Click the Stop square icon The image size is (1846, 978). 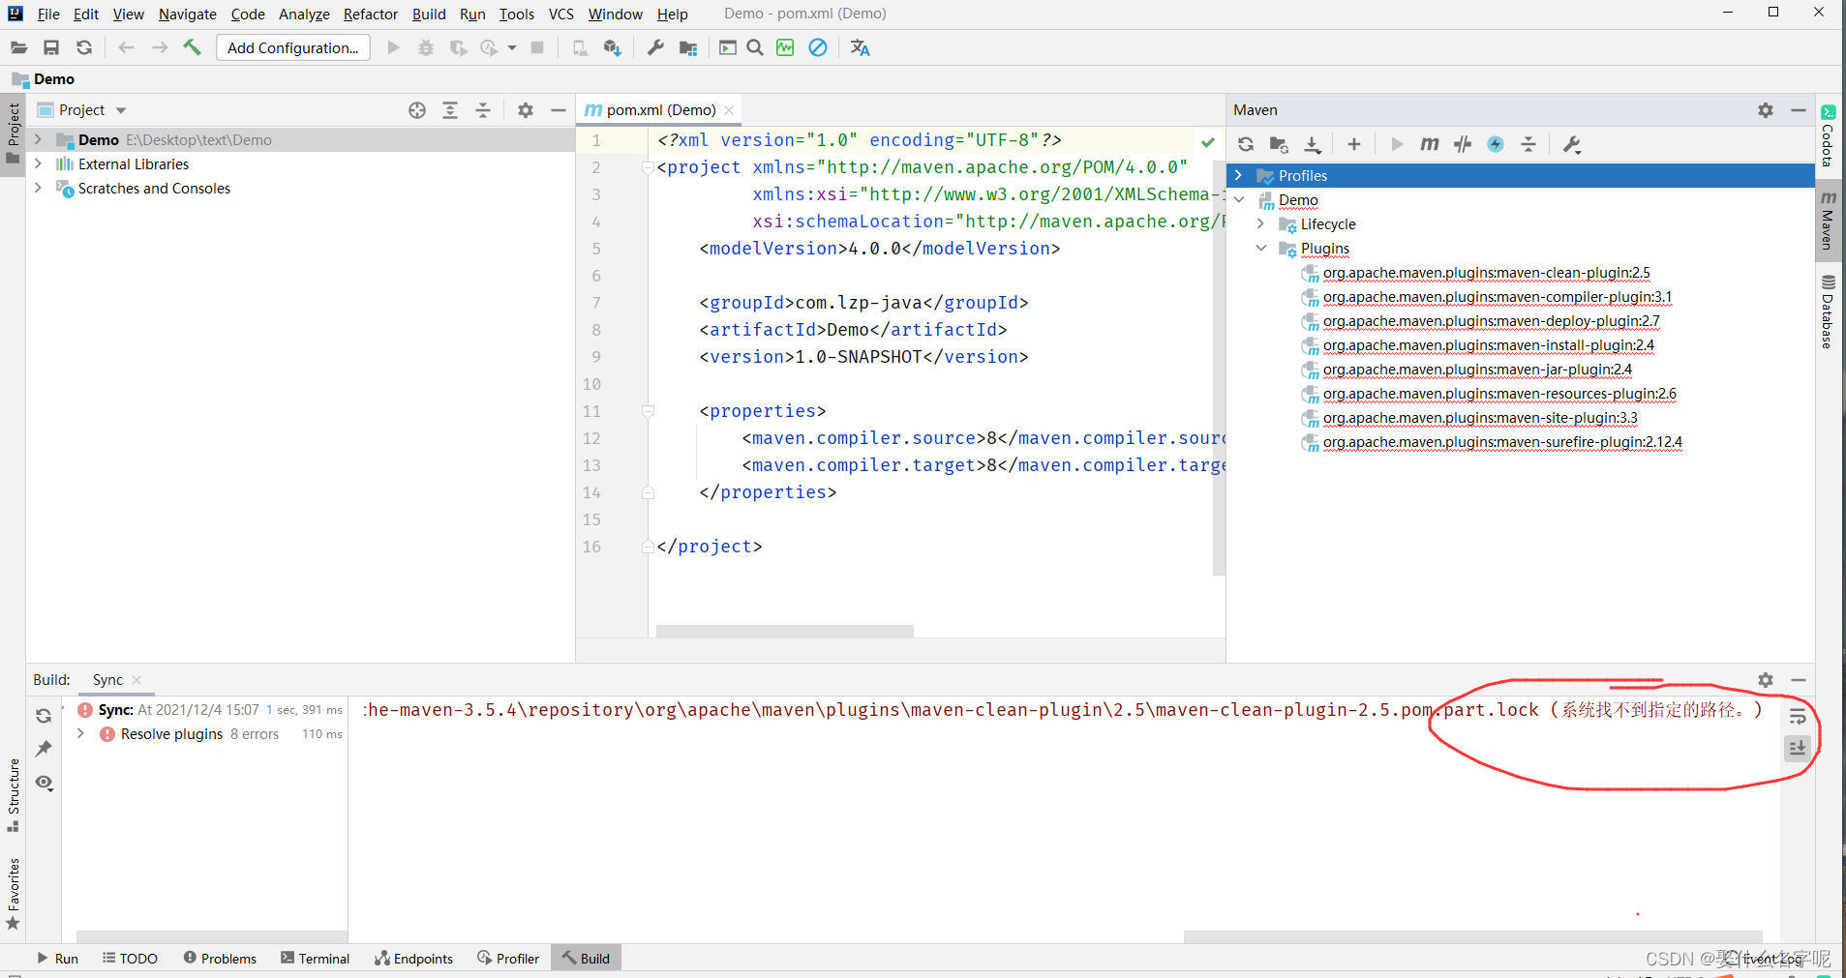pyautogui.click(x=537, y=47)
